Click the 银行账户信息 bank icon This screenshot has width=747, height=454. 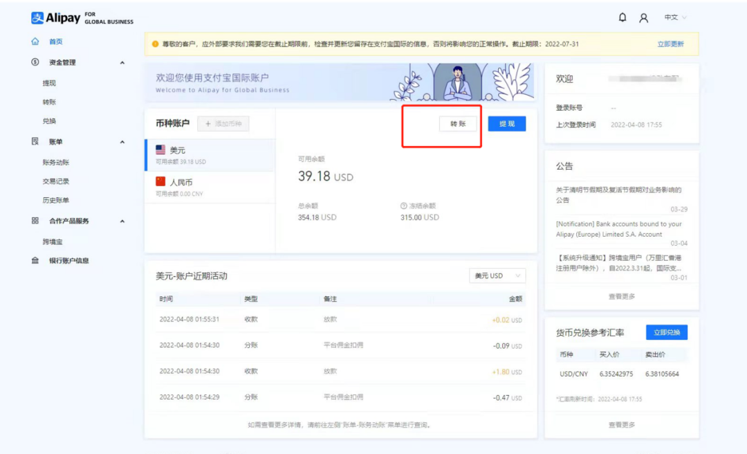point(34,261)
